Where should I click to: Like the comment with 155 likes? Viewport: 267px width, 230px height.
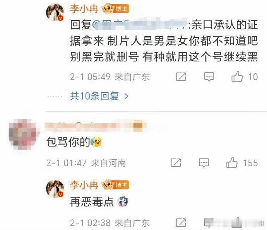point(232,163)
